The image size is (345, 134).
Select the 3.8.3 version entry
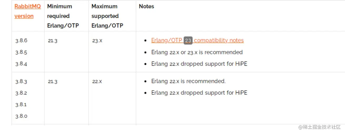(x=21, y=81)
